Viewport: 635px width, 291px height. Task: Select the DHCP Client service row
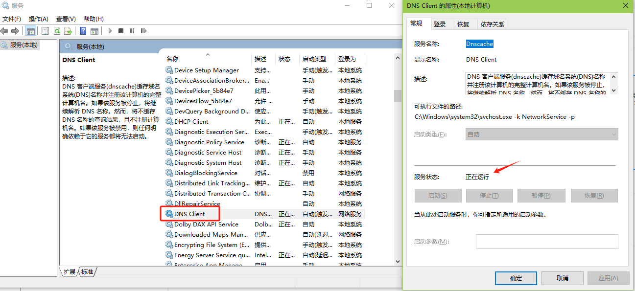tap(191, 121)
